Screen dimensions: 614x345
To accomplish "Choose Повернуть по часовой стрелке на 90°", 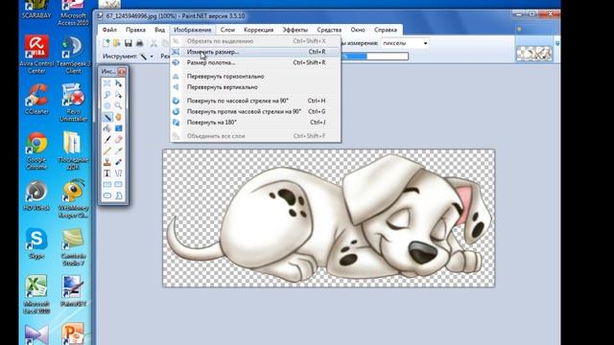I will pos(255,101).
